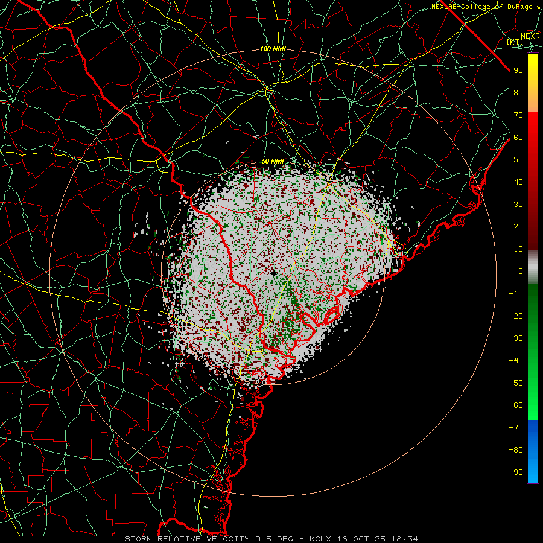Click the [KT] units label
Image resolution: width=543 pixels, height=543 pixels.
(515, 42)
